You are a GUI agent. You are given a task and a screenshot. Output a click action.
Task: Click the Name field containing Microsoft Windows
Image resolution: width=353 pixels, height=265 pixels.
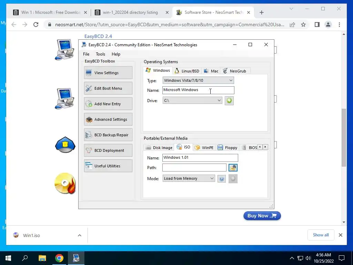[198, 90]
